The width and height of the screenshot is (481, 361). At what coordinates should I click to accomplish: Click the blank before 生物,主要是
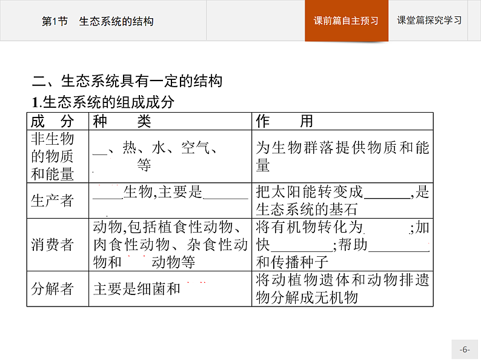[108, 193]
